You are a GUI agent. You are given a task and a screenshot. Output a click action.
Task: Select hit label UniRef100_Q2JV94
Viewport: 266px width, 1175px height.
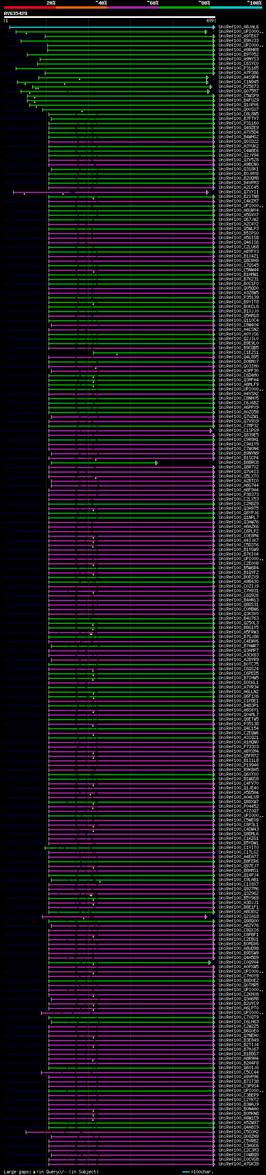coord(239,155)
